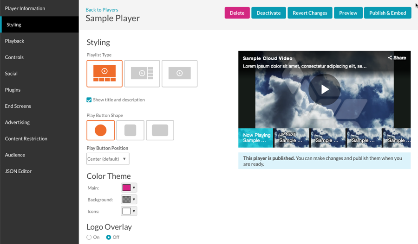
Task: Click the Revert Changes button
Action: 310,13
